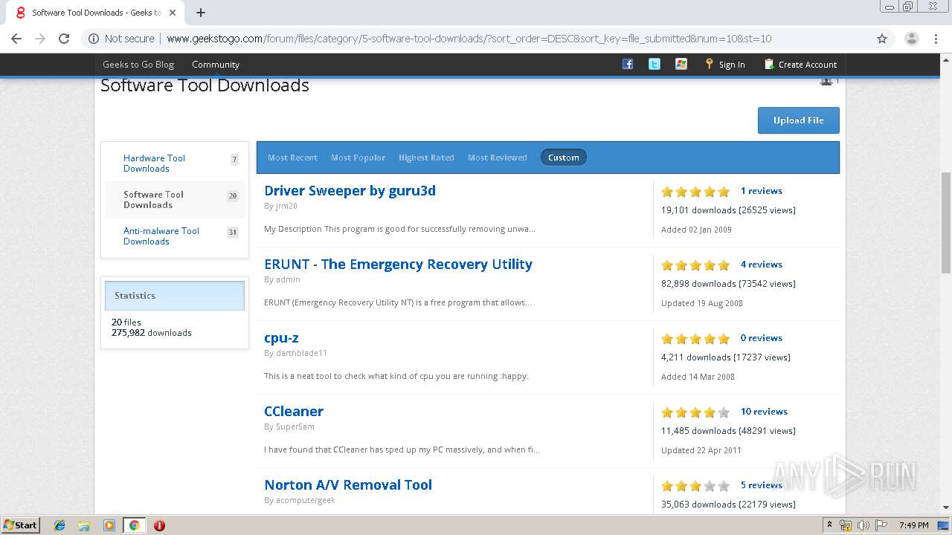Screen dimensions: 952x535
Task: Go back with the browser back arrow
Action: coord(16,39)
